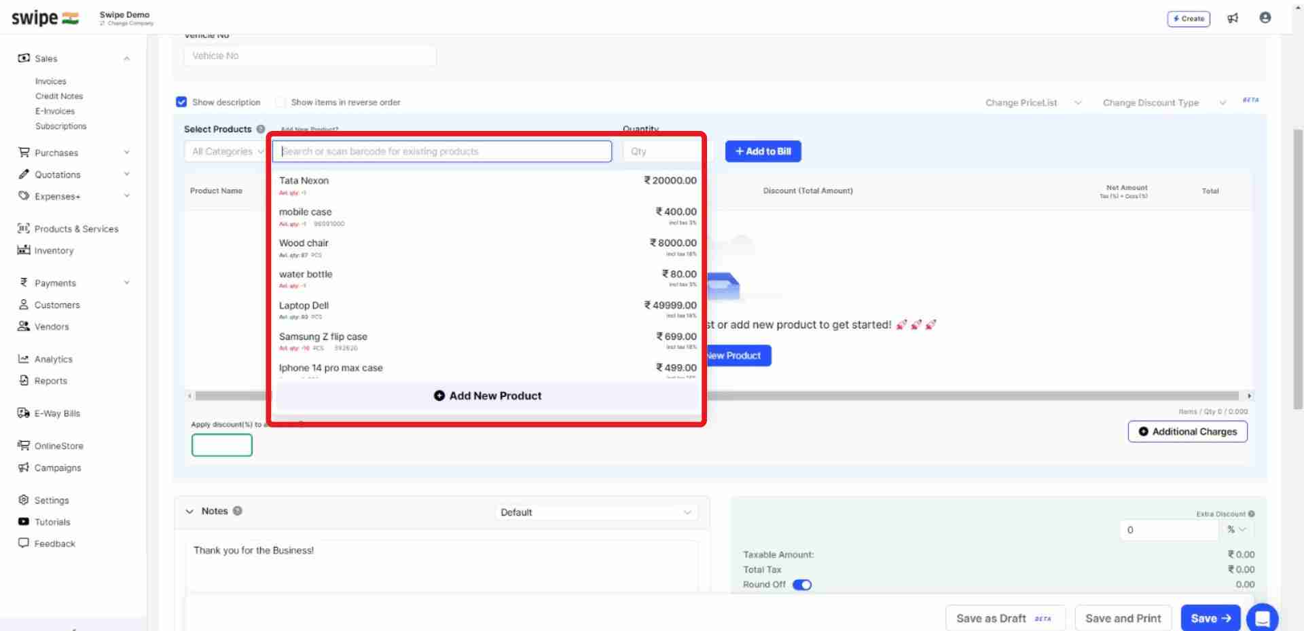Click the blue Save button

(1211, 618)
